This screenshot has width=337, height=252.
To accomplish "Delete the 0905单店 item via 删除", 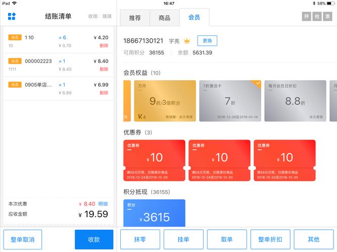I will pyautogui.click(x=104, y=93).
